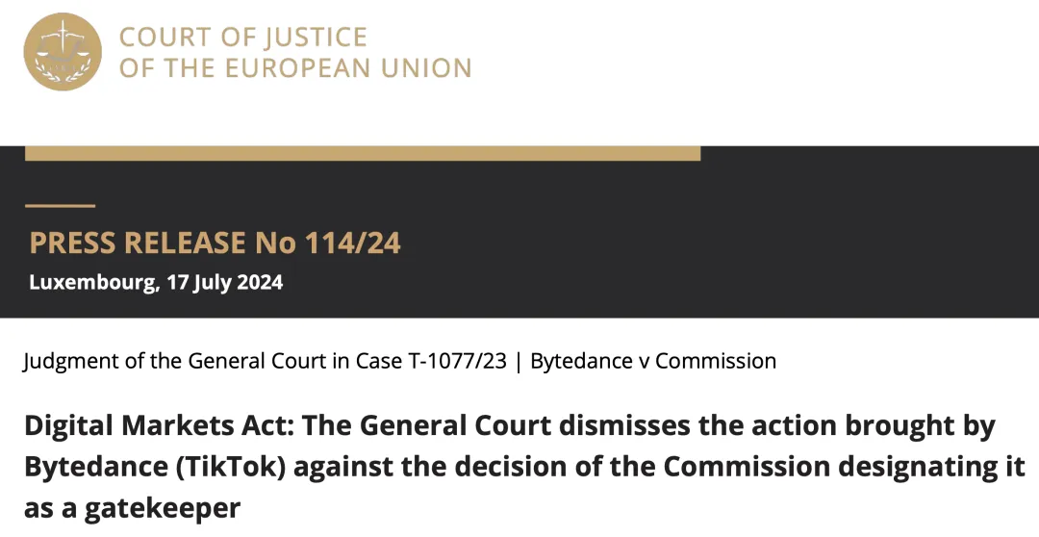Viewport: 1039px width, 537px height.
Task: Click the long gold horizontal bar
Action: click(362, 153)
